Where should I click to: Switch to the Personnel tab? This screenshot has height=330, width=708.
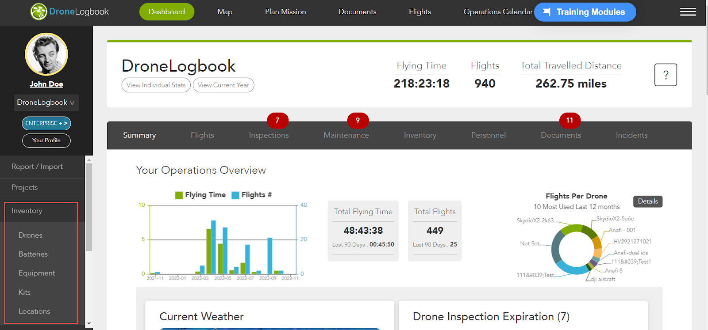[489, 135]
